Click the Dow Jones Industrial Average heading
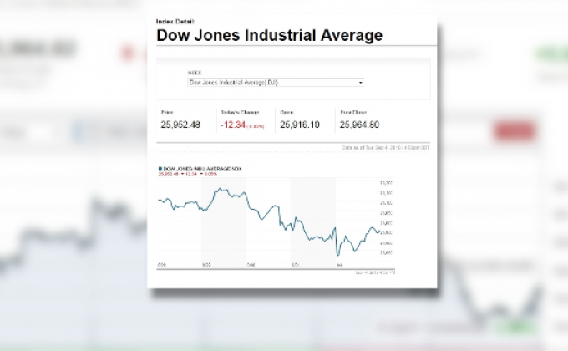The image size is (568, 351). 269,35
